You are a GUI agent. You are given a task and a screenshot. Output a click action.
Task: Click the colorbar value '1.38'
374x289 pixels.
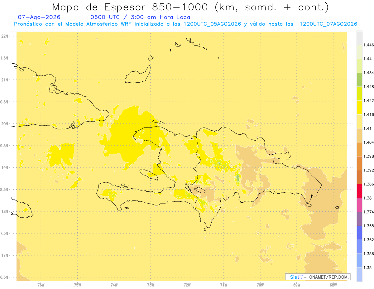tap(367, 198)
